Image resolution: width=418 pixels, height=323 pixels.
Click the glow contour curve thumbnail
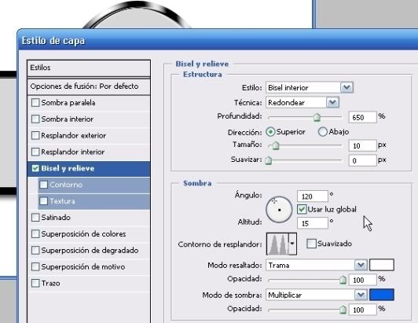[277, 244]
